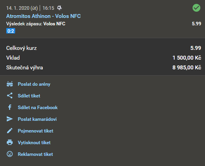Select Poslat do arény option
This screenshot has height=166, width=205.
(34, 84)
